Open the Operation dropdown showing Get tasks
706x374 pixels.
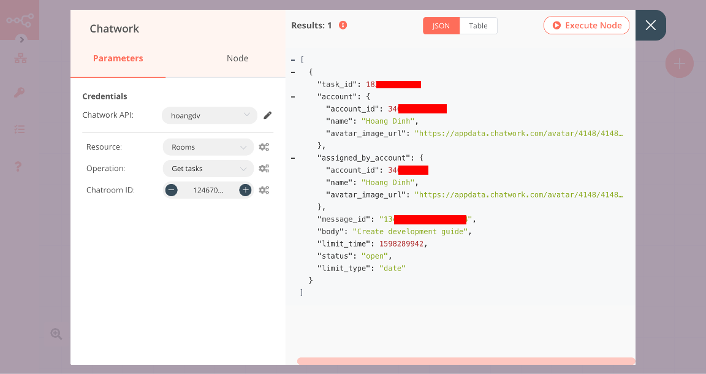pos(208,169)
